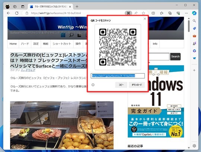The height and width of the screenshot is (152, 201).
Task: Open the Copilot icon at top right
Action: click(194, 13)
